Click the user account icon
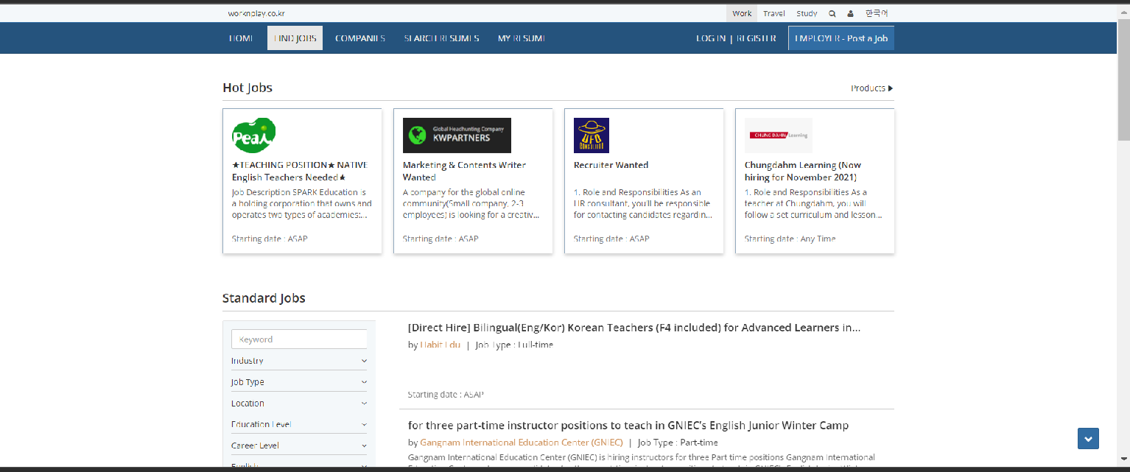 click(851, 13)
